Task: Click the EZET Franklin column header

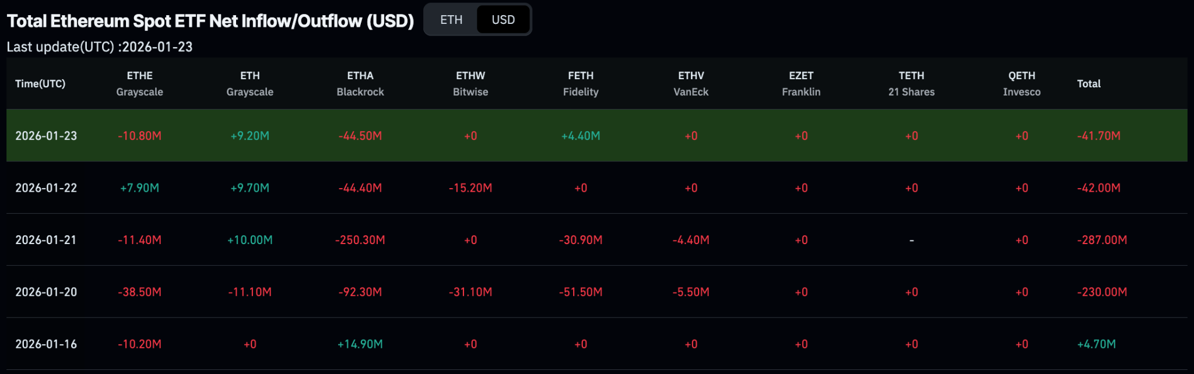Action: 801,84
